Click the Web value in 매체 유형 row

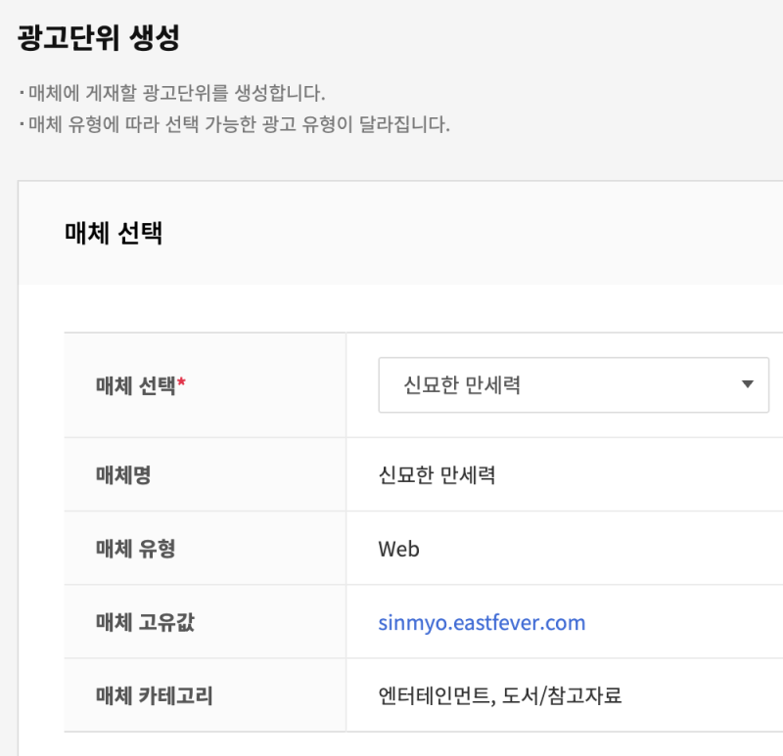click(398, 549)
